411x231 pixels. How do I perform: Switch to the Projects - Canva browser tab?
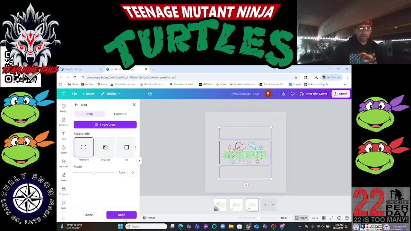[x=80, y=69]
